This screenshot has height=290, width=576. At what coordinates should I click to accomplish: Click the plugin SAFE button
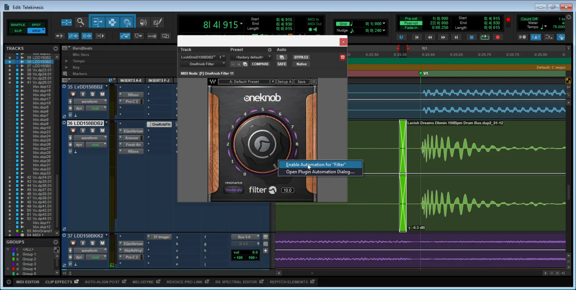click(282, 64)
